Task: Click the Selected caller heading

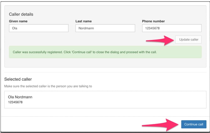Action: coord(18,79)
